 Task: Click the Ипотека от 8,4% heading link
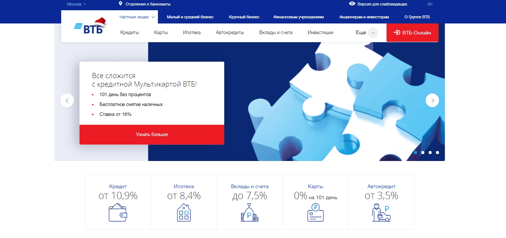pos(184,192)
